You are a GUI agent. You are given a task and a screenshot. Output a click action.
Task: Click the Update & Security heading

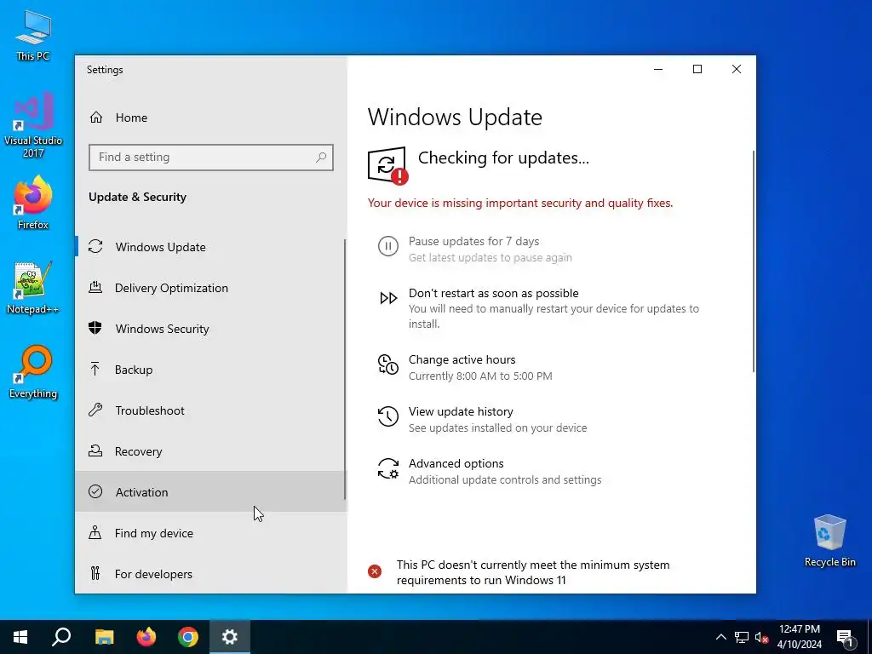[x=137, y=197]
